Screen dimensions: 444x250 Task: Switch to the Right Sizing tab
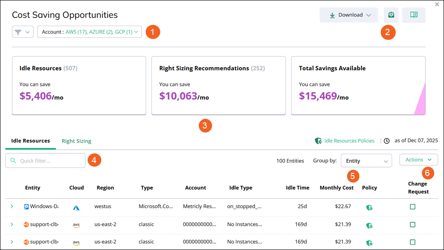click(77, 141)
